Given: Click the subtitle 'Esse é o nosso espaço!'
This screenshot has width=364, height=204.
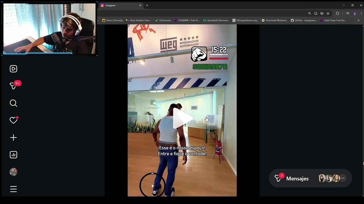Looking at the screenshot, I should coord(182,148).
